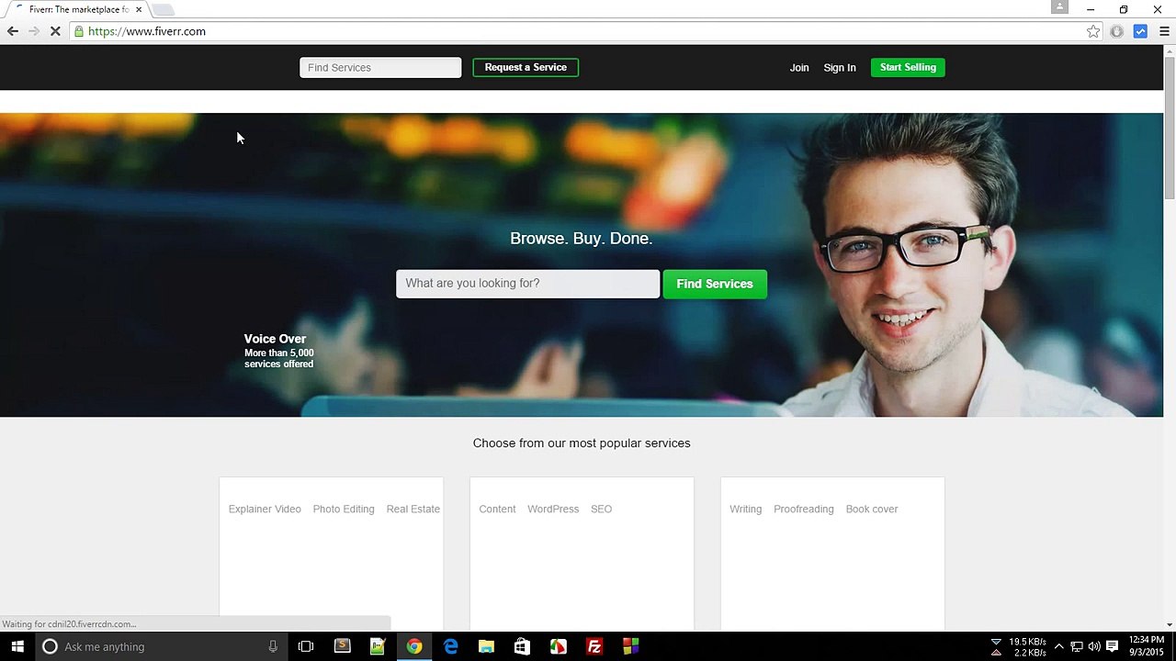Click the Cortana 'Ask me anything' search box

coord(162,646)
